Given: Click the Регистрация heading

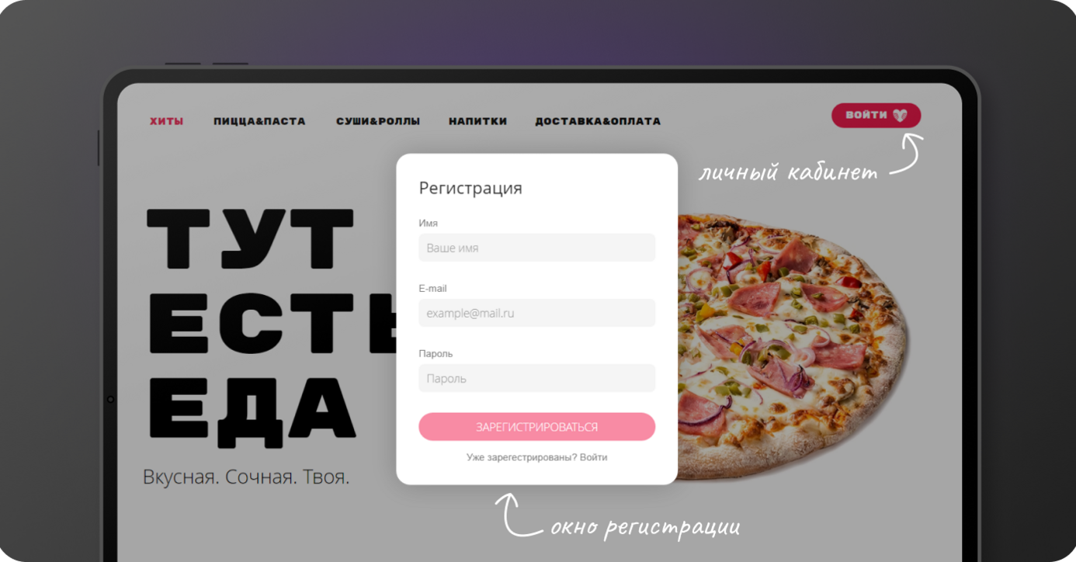Looking at the screenshot, I should (470, 188).
